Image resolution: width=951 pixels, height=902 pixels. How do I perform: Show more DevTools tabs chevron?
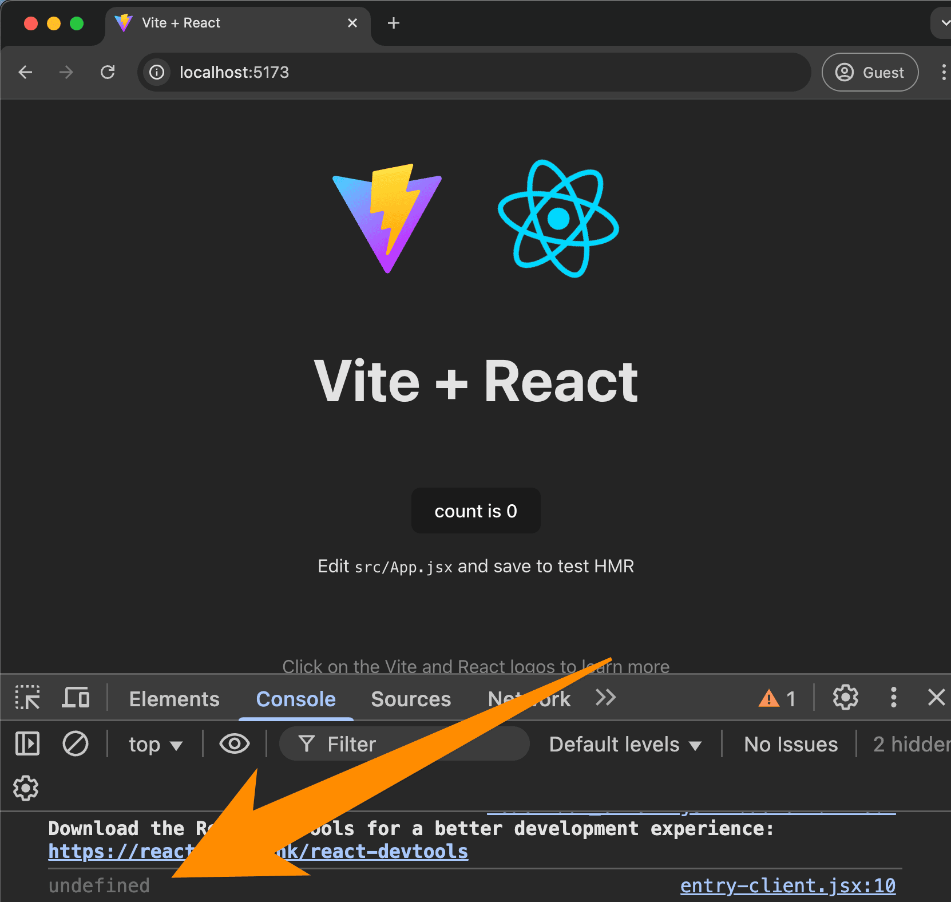[x=605, y=698]
